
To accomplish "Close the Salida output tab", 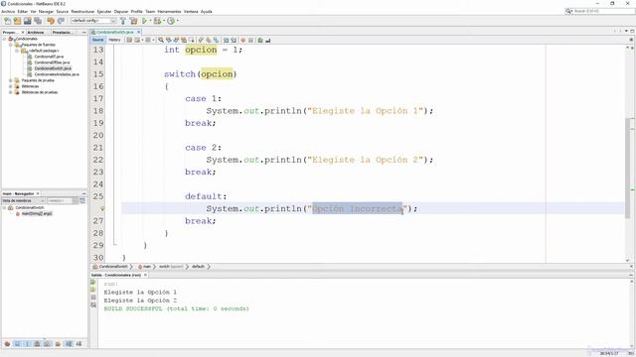I will (x=145, y=275).
